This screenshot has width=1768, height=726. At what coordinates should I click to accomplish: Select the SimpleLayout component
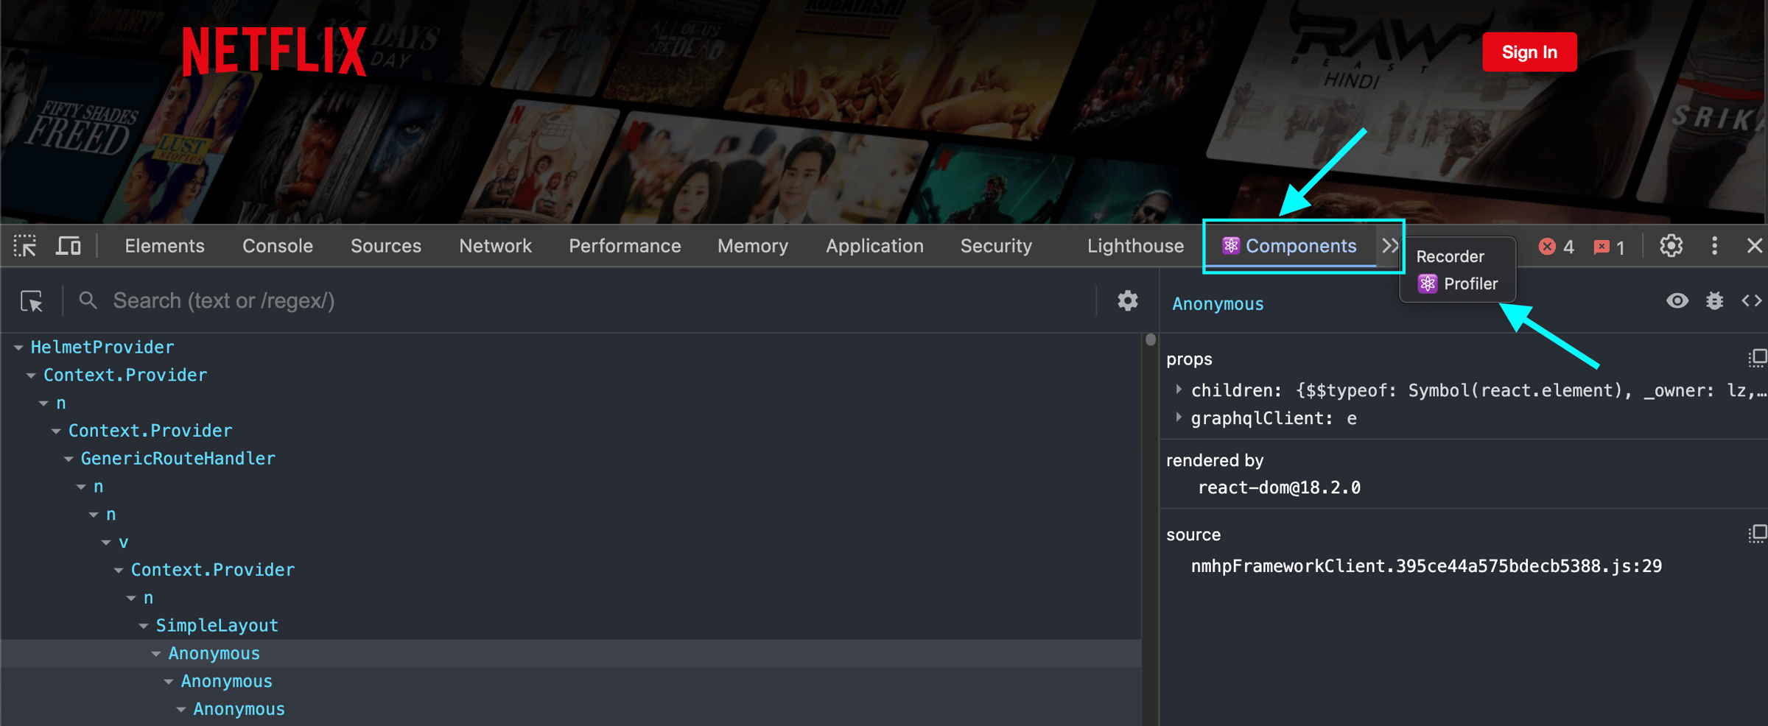click(217, 625)
